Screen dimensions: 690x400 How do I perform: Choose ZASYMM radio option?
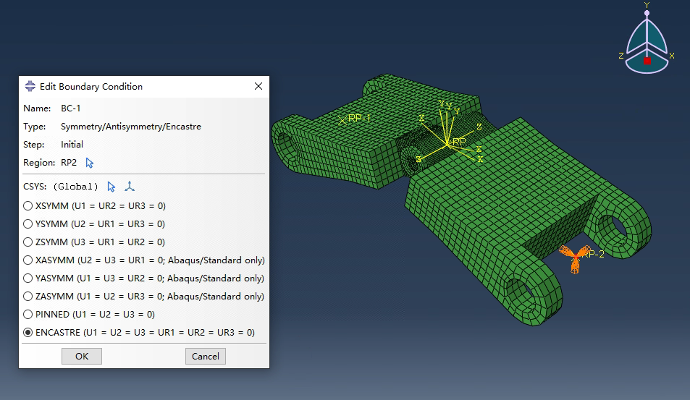(x=28, y=296)
